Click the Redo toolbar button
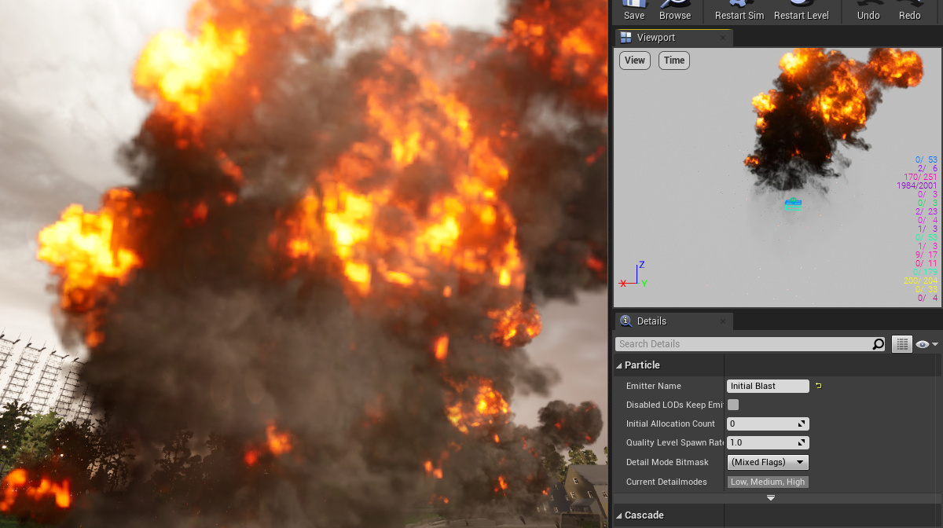The image size is (943, 528). (x=909, y=11)
